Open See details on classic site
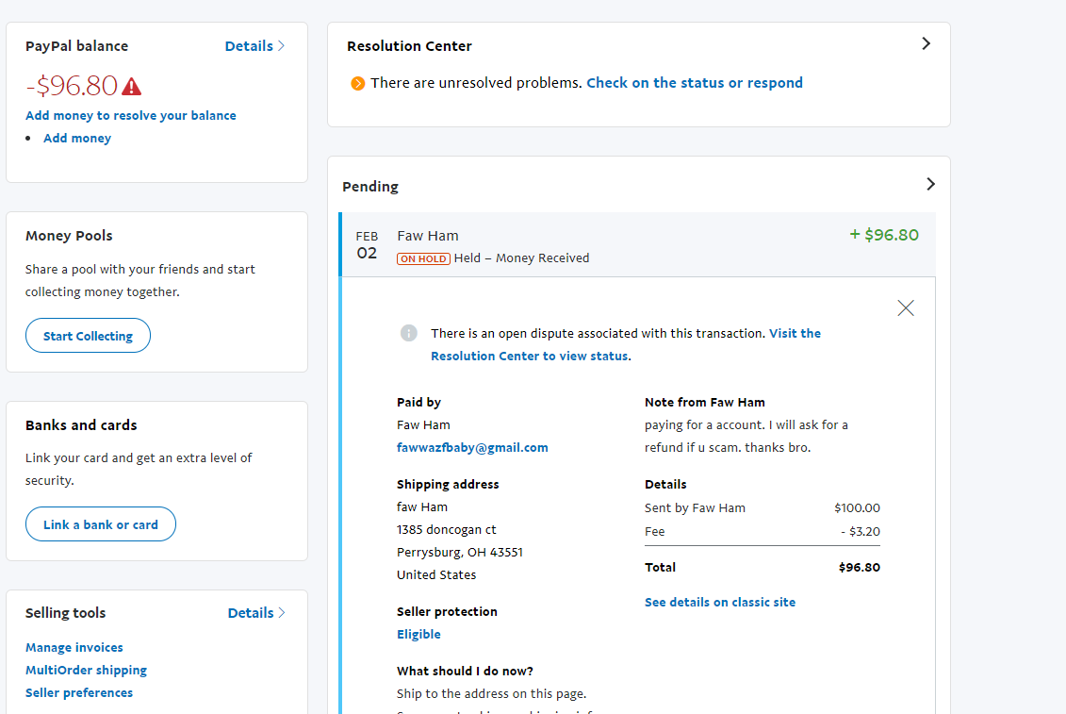Screen dimensions: 1066x714 click(x=720, y=602)
